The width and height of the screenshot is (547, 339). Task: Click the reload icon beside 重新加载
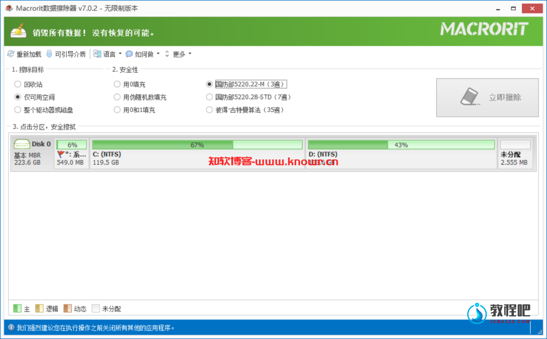pos(11,54)
